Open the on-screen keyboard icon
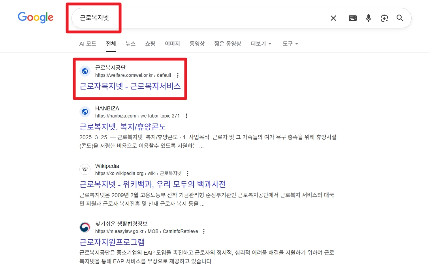Screen dimensions: 429x272 pos(352,18)
